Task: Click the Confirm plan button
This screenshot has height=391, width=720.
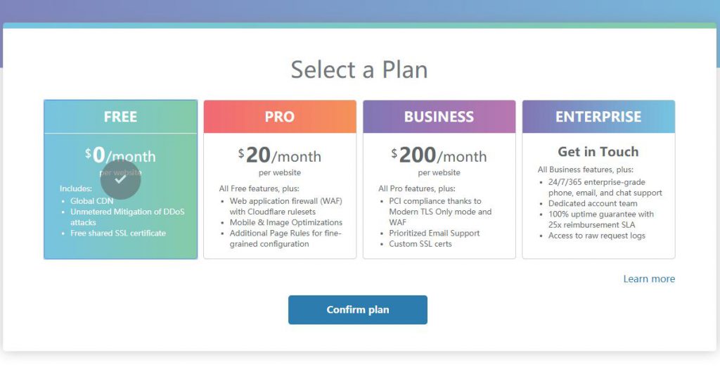Action: (358, 309)
